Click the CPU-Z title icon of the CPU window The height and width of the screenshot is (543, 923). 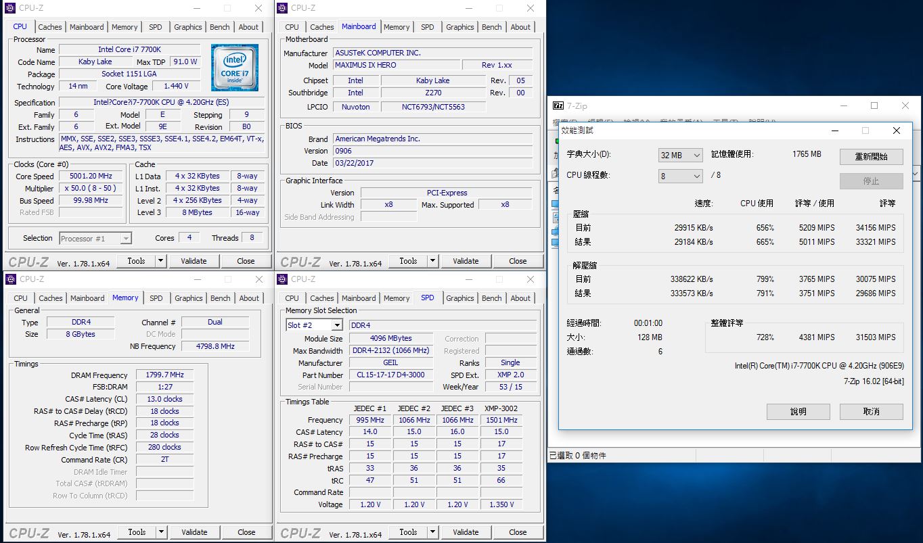tap(10, 8)
